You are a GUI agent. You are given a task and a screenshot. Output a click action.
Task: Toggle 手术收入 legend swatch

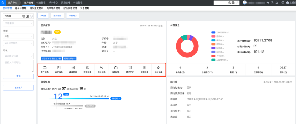click(x=213, y=56)
